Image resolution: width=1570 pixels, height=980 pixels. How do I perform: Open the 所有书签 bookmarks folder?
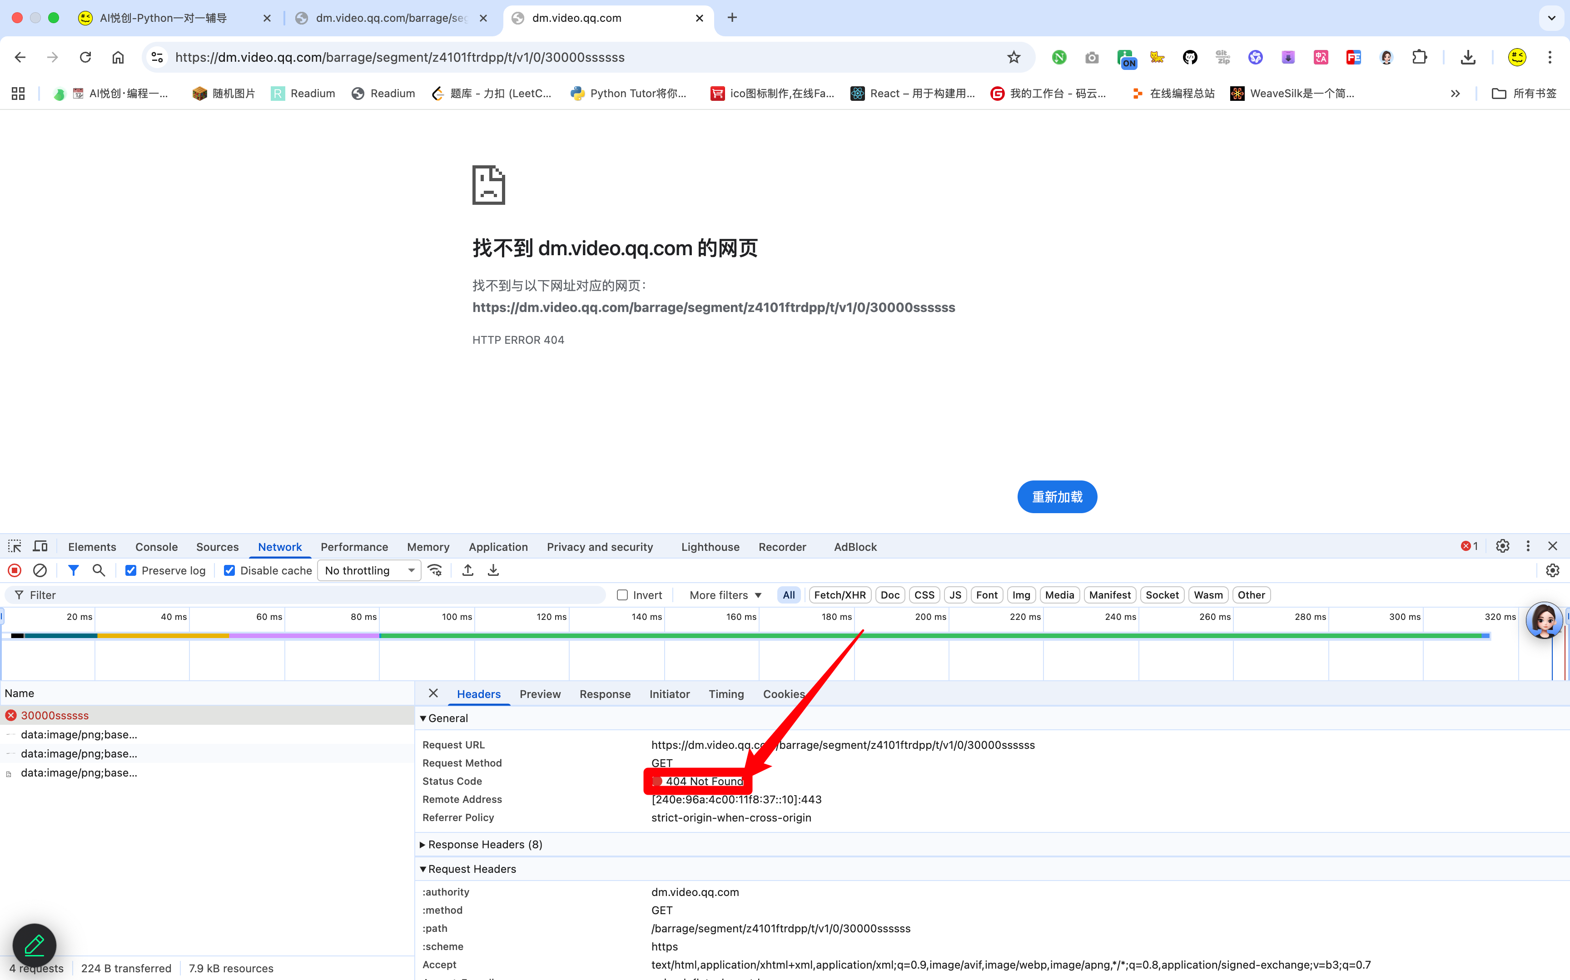[1524, 94]
